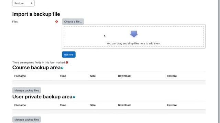Open help icon beside Course backup area
Viewport: 220px width, 123px height.
[x=62, y=68]
